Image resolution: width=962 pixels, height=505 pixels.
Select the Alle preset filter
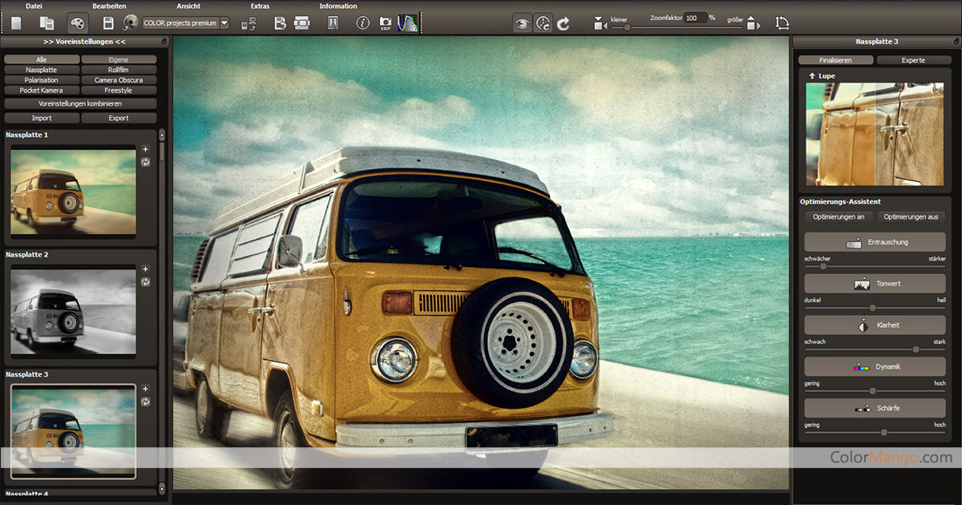pos(42,59)
